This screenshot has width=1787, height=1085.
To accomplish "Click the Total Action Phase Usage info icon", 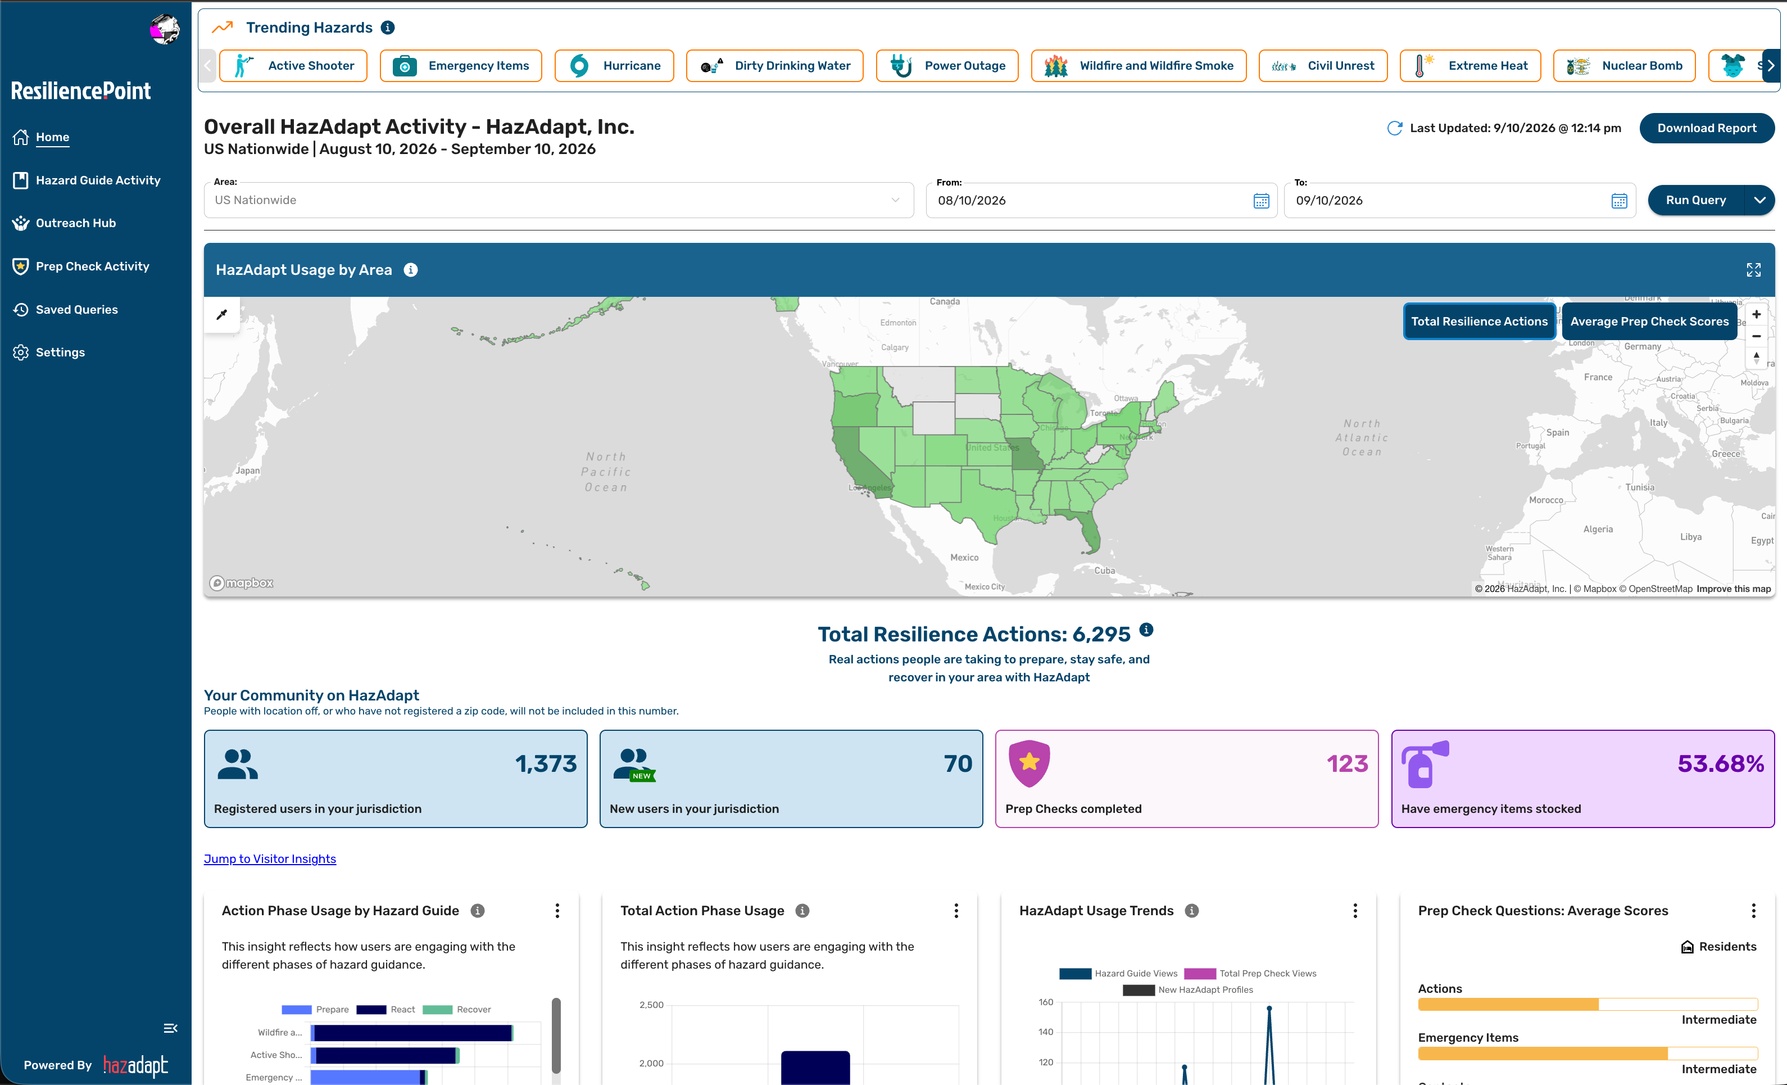I will [802, 911].
